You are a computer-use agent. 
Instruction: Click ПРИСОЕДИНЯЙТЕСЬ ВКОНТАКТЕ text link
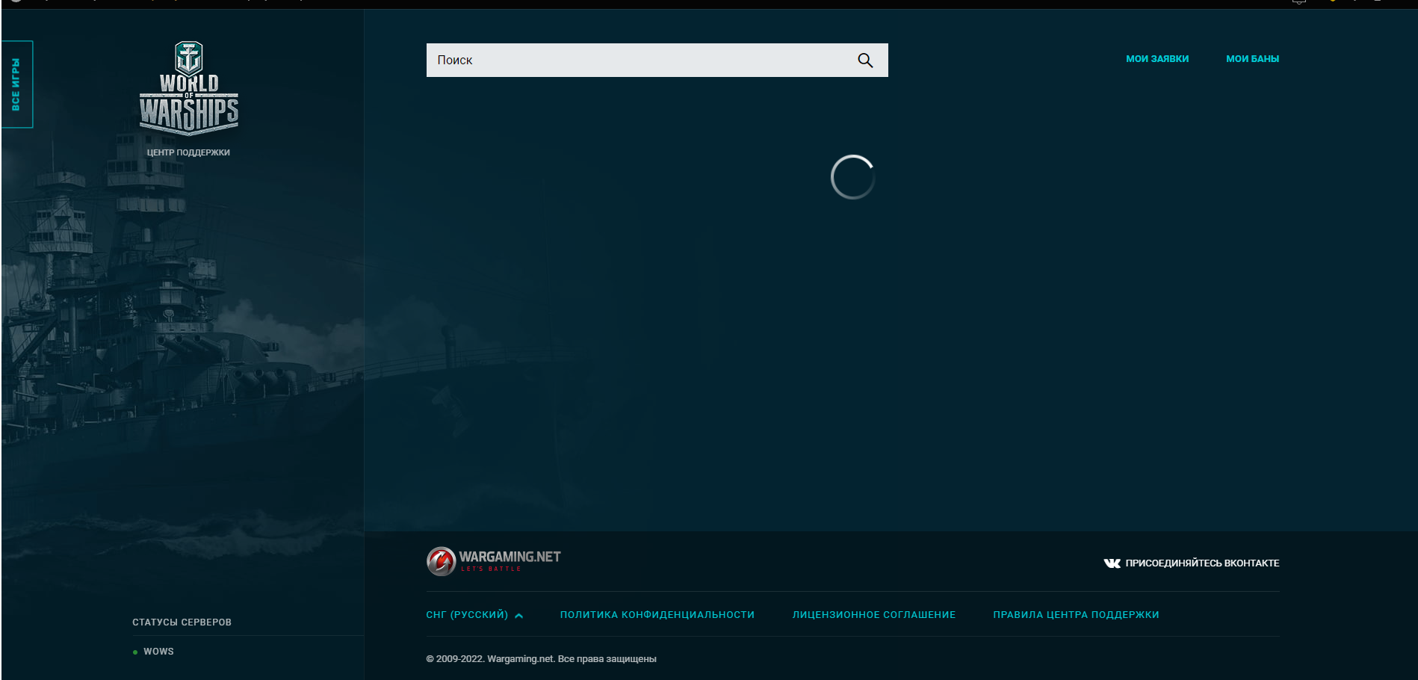coord(1202,563)
